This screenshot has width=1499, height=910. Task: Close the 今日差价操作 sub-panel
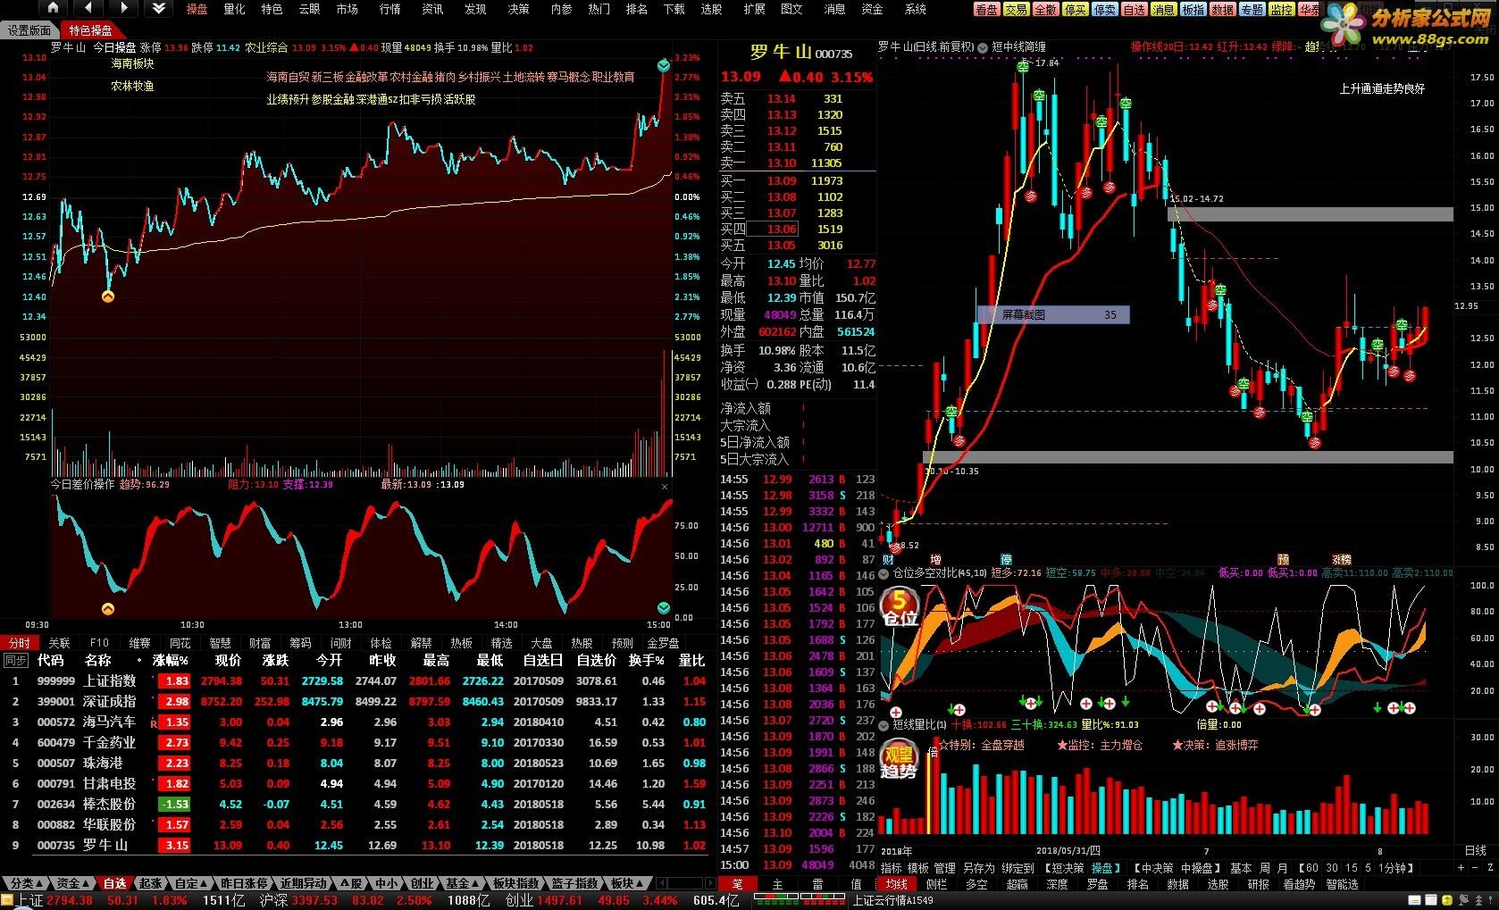pyautogui.click(x=664, y=486)
